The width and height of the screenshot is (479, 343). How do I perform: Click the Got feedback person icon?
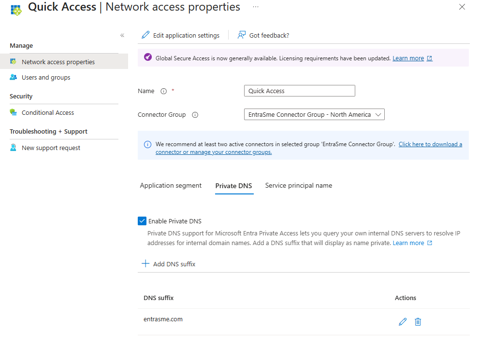(242, 35)
